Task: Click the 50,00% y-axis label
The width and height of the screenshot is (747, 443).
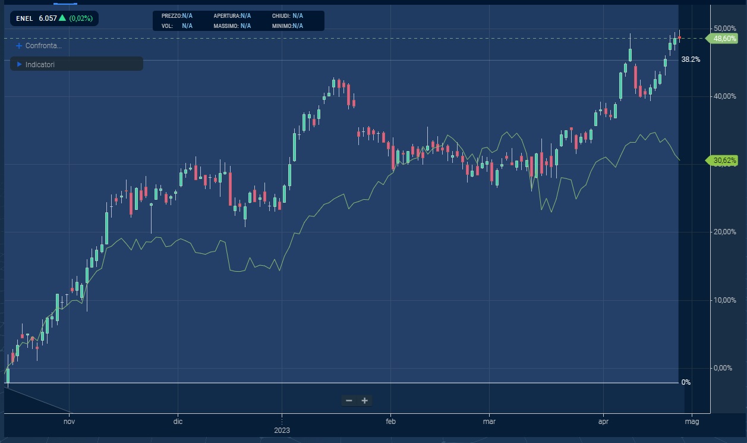Action: tap(724, 29)
